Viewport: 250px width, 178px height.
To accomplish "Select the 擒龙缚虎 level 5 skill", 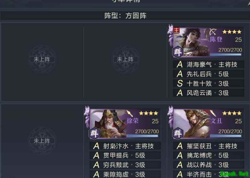I will click(x=208, y=155).
